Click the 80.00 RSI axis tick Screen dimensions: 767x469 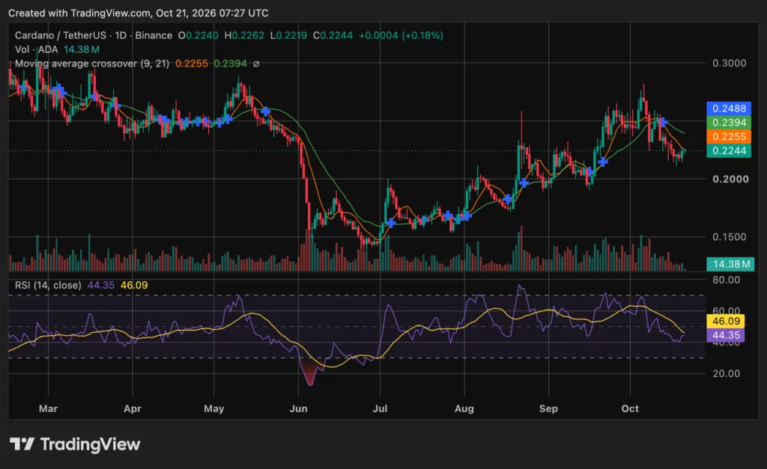726,280
